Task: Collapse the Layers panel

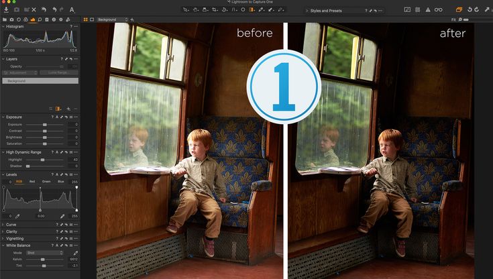Action: pyautogui.click(x=3, y=59)
